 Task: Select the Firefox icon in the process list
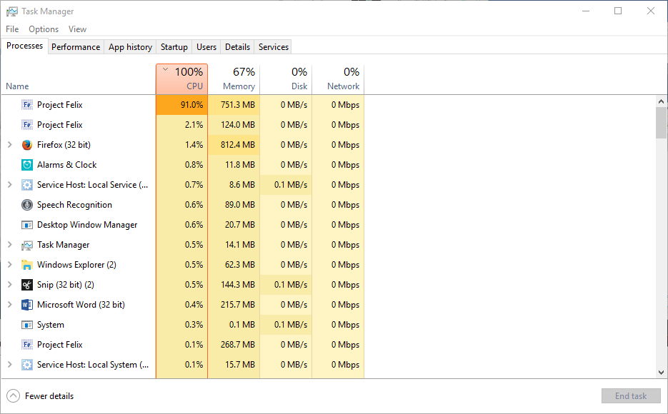27,145
